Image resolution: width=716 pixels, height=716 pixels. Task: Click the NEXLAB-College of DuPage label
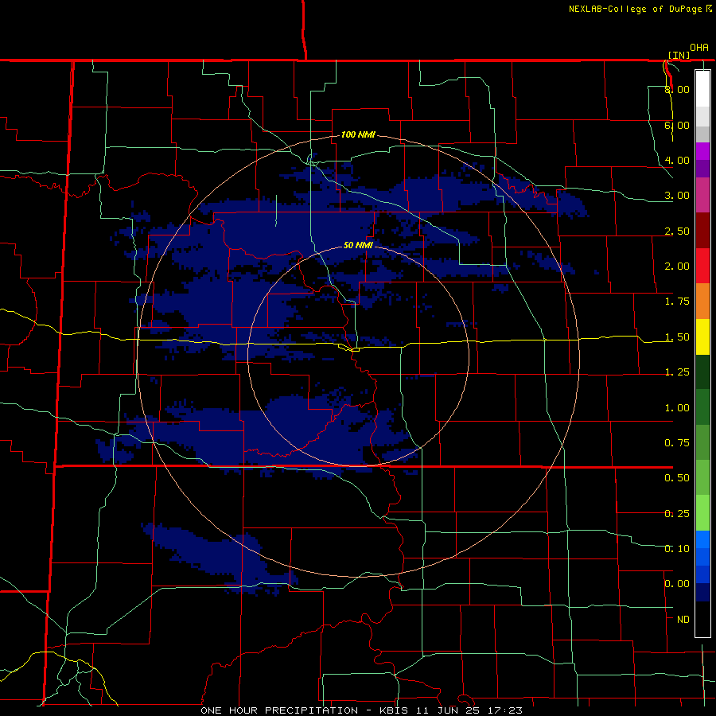point(635,9)
